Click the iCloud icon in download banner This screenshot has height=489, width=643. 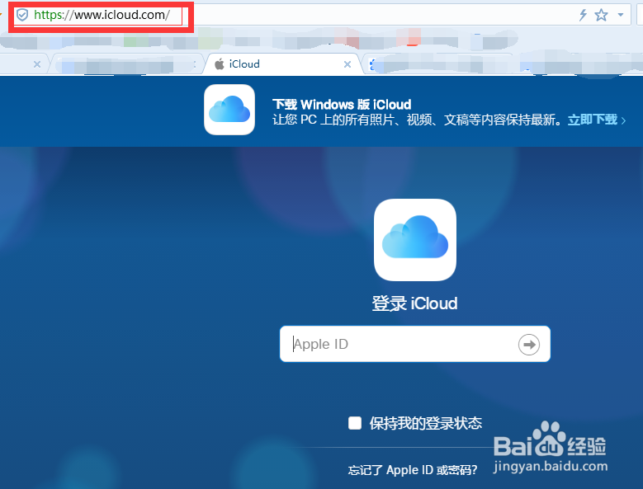[229, 110]
